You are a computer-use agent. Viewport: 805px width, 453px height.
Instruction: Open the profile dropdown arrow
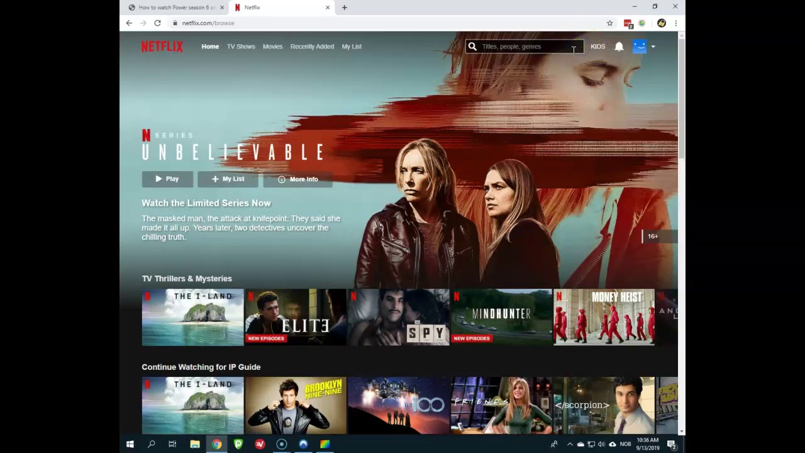(x=653, y=47)
